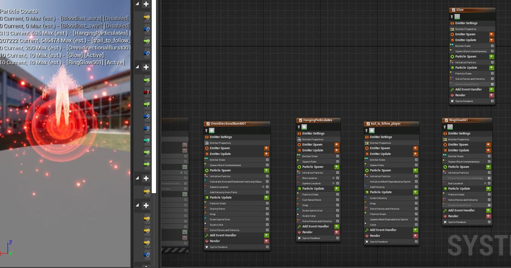Toggle the trail_to_follow_player emitter checkbox

(x=368, y=124)
